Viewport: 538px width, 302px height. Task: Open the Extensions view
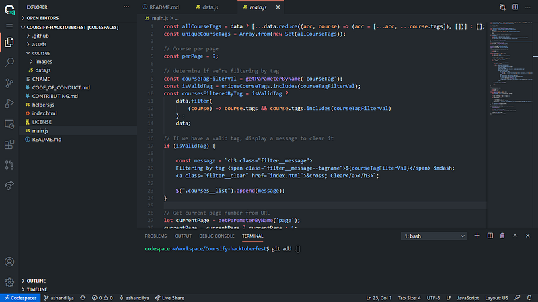(9, 144)
